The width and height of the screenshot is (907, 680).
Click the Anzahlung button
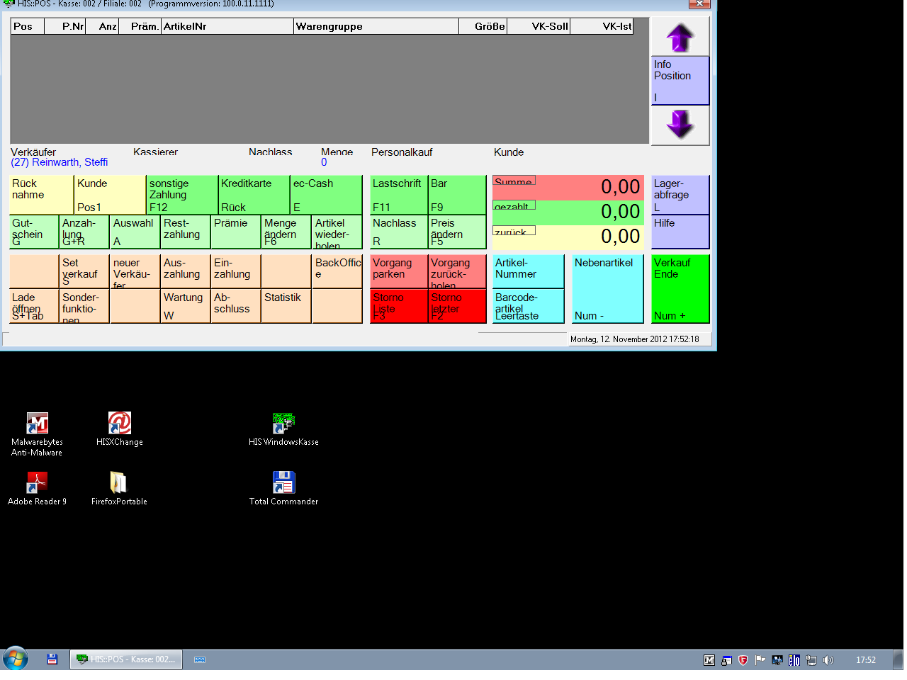pyautogui.click(x=84, y=232)
